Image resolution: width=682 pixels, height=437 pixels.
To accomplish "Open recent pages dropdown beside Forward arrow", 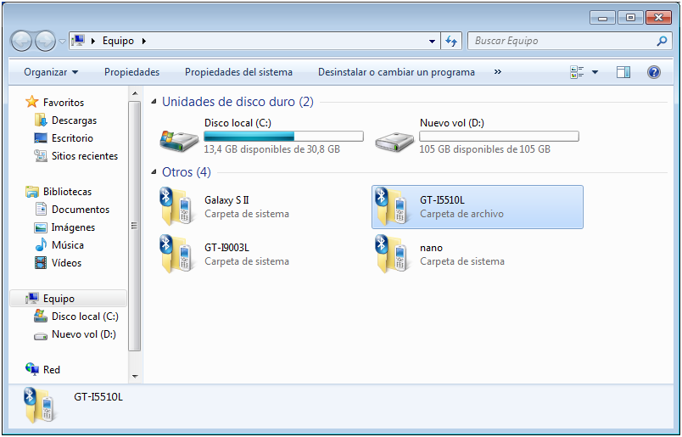I will [x=62, y=42].
